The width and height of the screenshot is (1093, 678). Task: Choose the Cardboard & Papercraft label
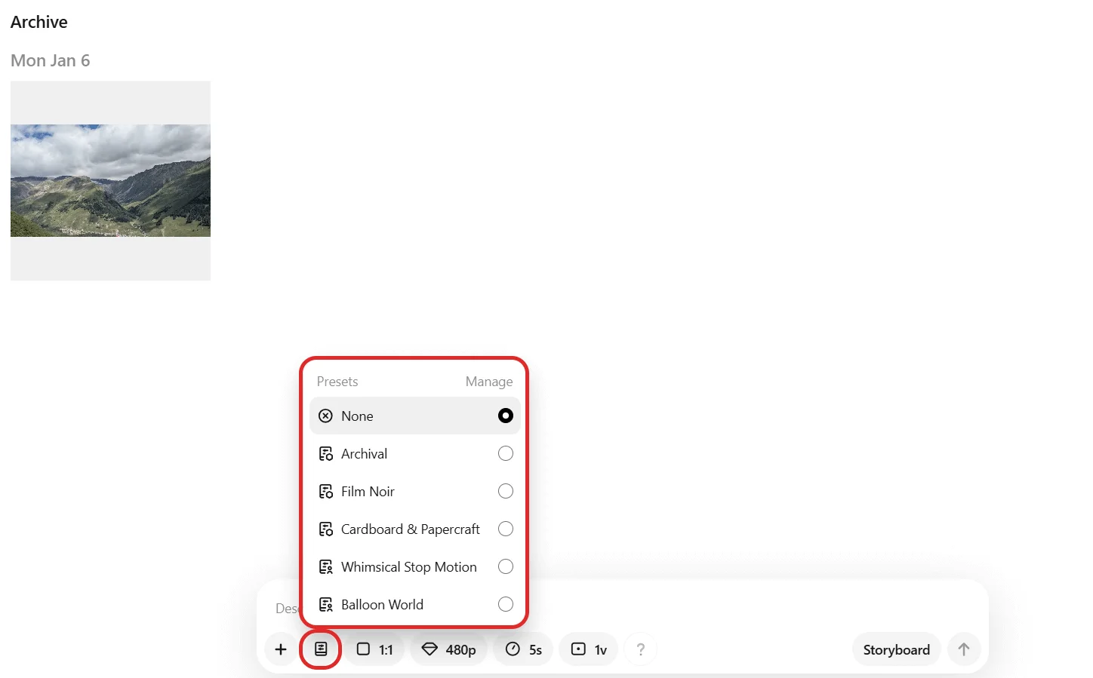[x=410, y=529]
